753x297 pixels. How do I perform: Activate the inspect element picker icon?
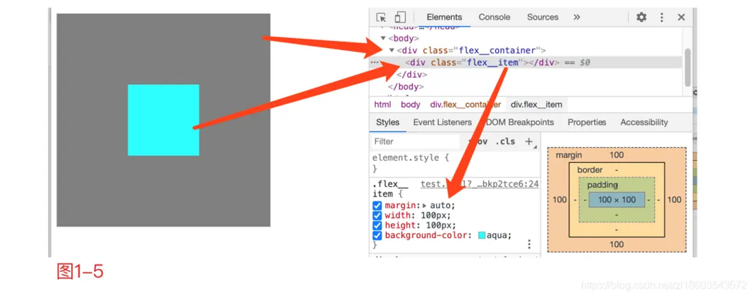381,17
